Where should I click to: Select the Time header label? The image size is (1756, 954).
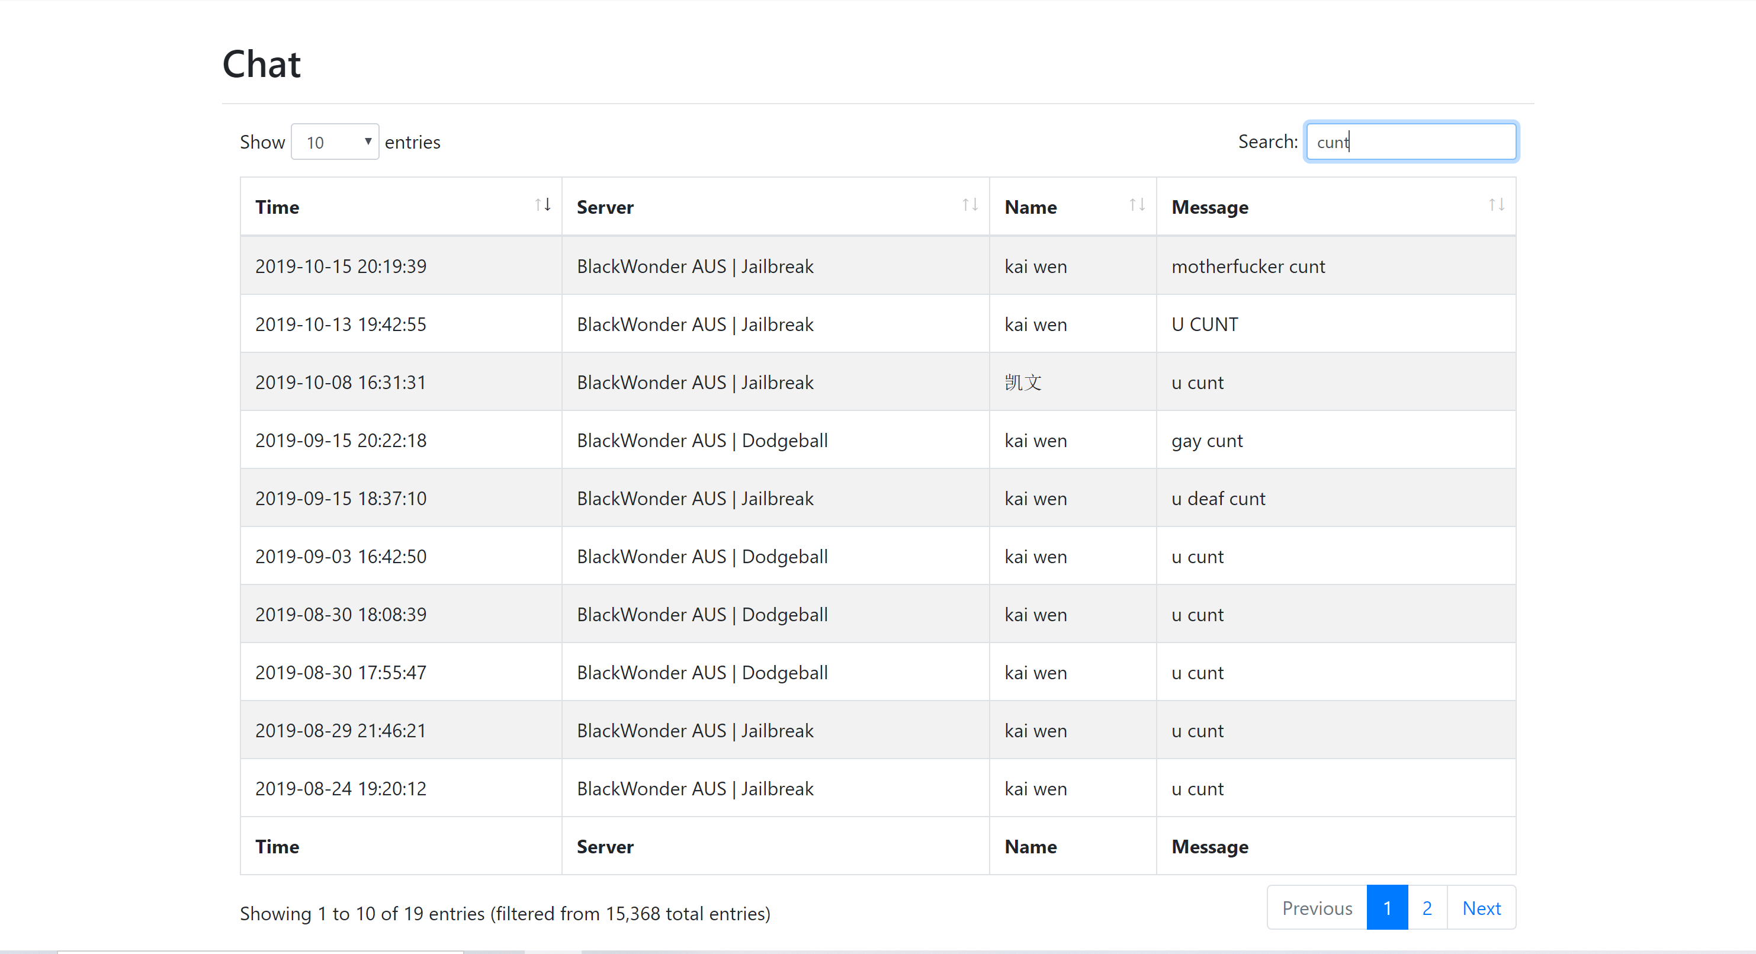click(x=277, y=207)
